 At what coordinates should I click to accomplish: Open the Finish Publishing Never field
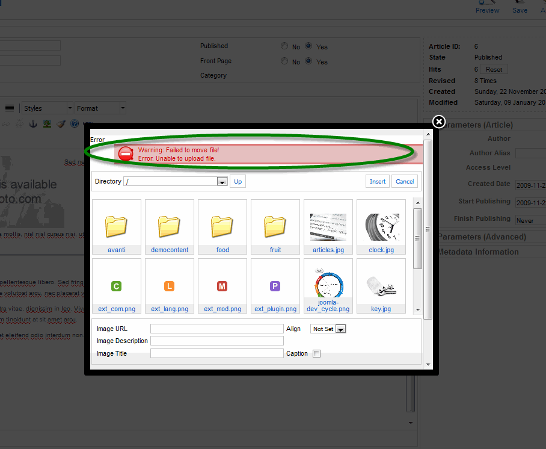coord(531,220)
